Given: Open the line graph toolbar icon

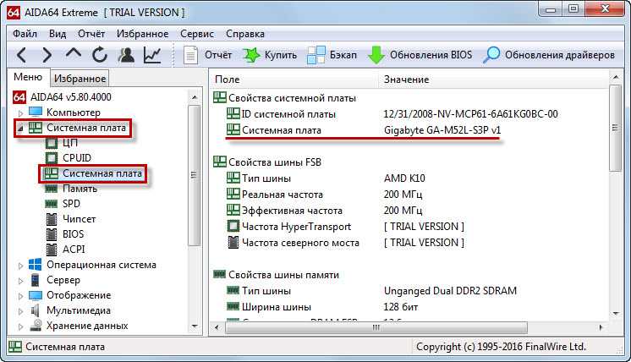Looking at the screenshot, I should 152,55.
